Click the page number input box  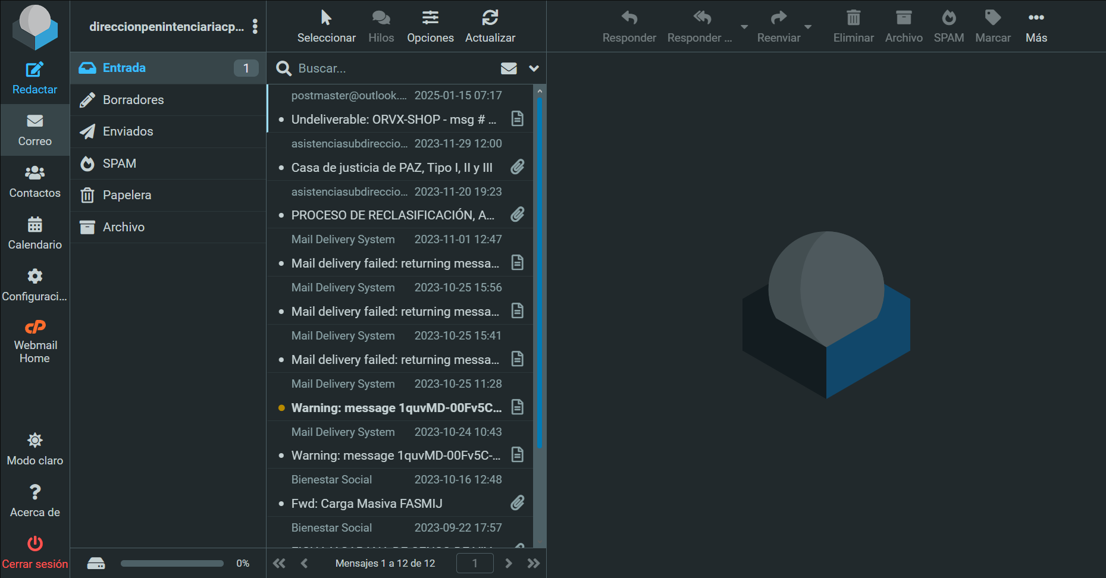475,563
